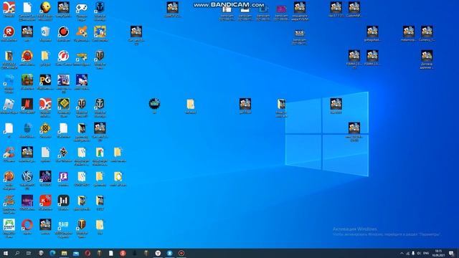
Task: Switch to Bandicam recorder in taskbar
Action: pyautogui.click(x=181, y=253)
